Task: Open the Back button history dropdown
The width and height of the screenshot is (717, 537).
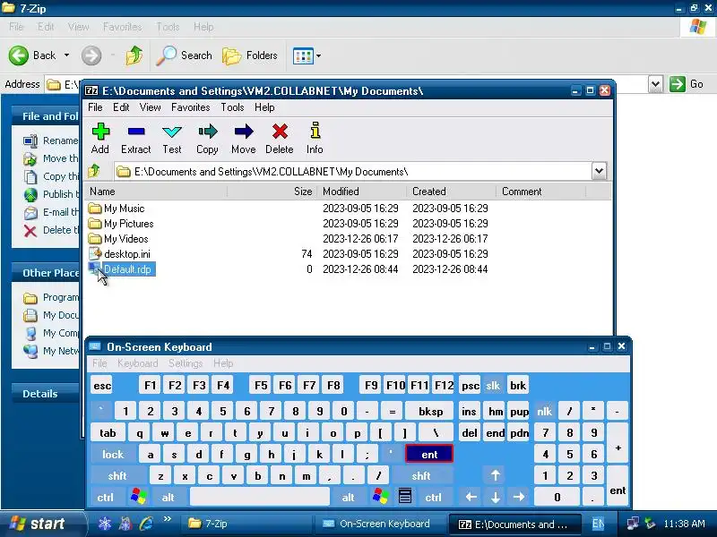Action: point(66,55)
